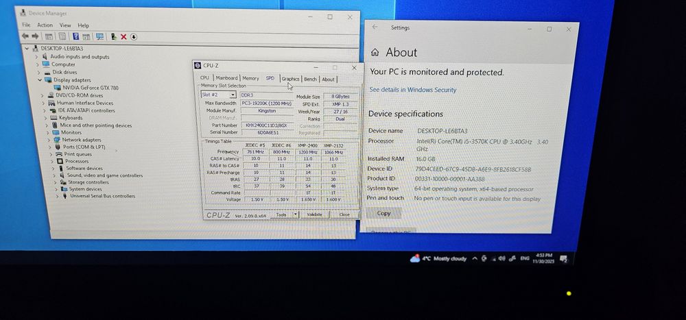Click the green Update driver toolbar icon
This screenshot has width=686, height=320.
pos(114,37)
